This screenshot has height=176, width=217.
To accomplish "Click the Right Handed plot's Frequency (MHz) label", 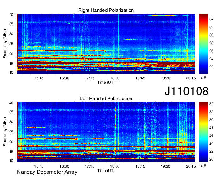I will [5, 44].
